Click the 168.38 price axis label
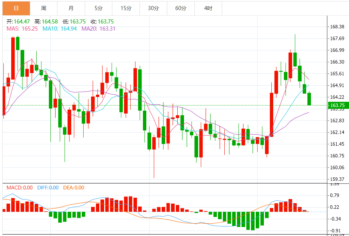Screen dimensions: 349x236 pos(337,27)
